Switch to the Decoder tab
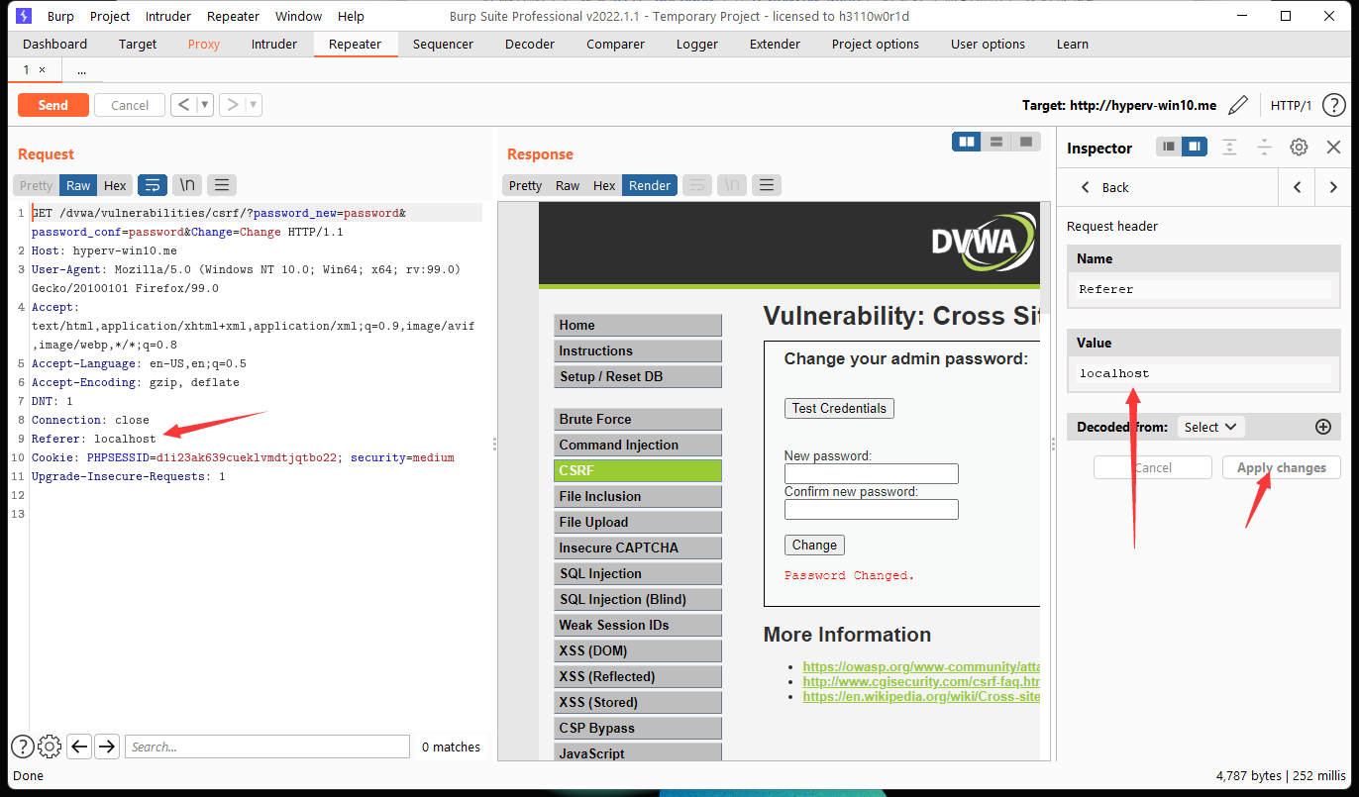 [x=530, y=44]
